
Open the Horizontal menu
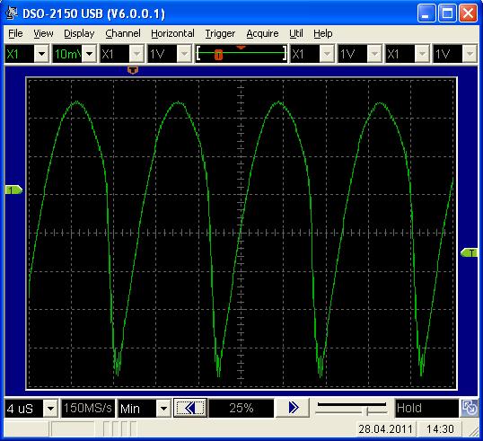pyautogui.click(x=172, y=33)
